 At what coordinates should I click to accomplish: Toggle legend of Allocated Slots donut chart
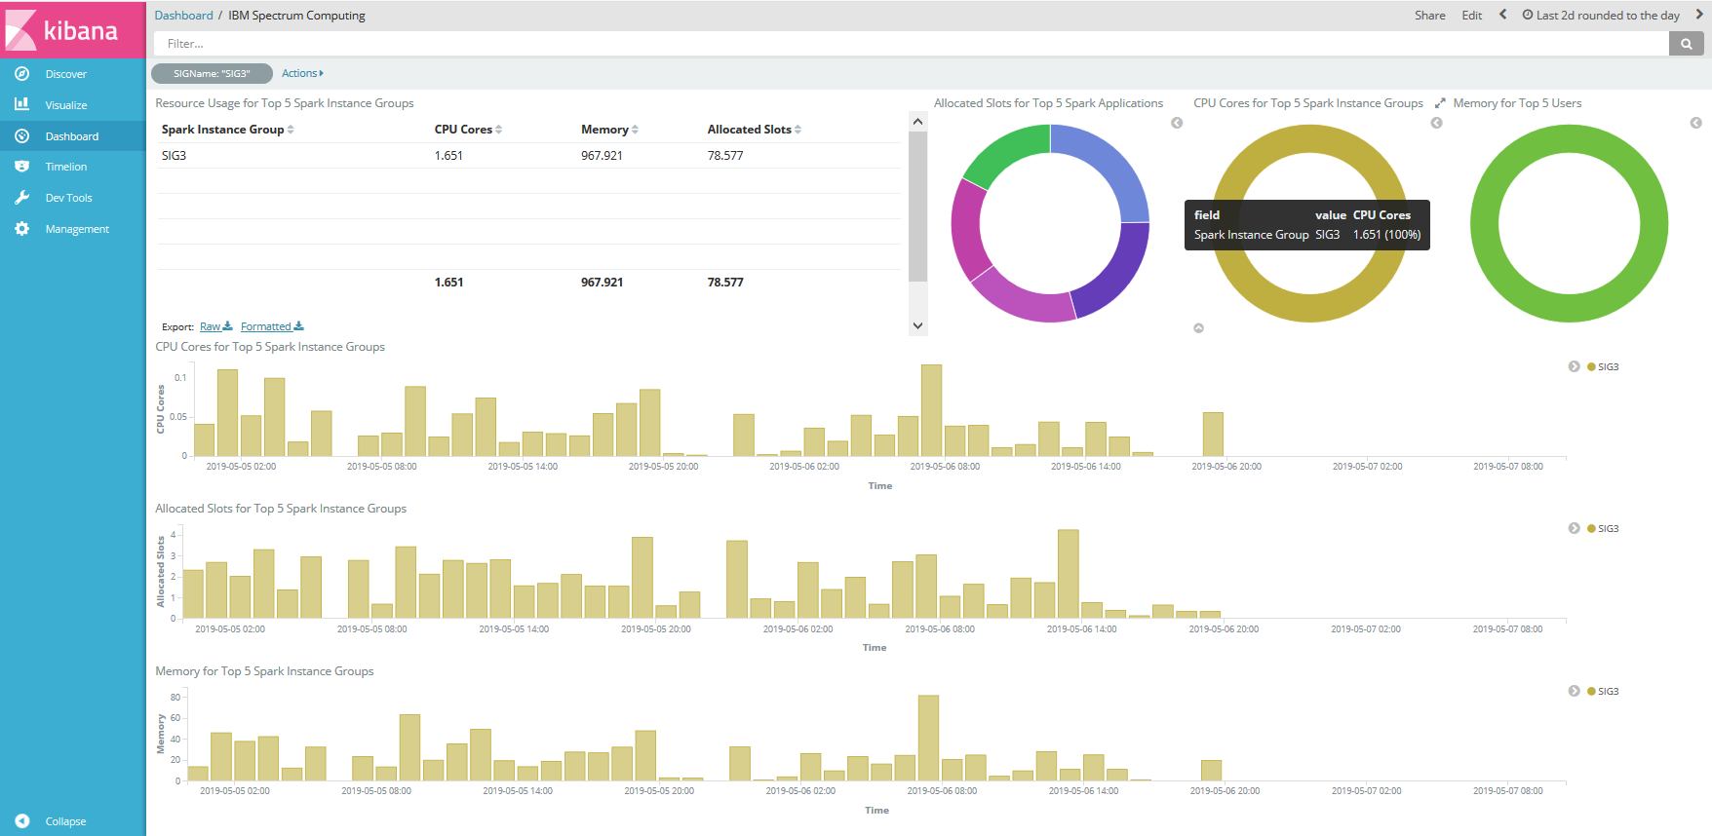point(1177,123)
